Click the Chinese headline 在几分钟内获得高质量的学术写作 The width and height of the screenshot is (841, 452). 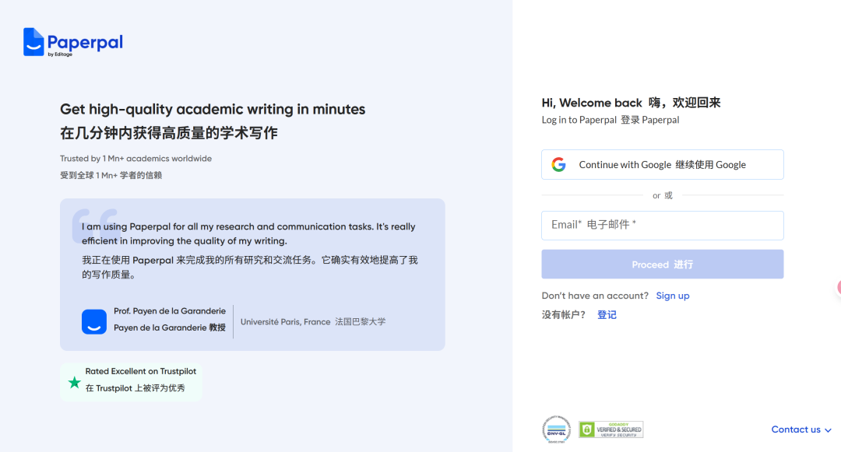click(x=169, y=133)
